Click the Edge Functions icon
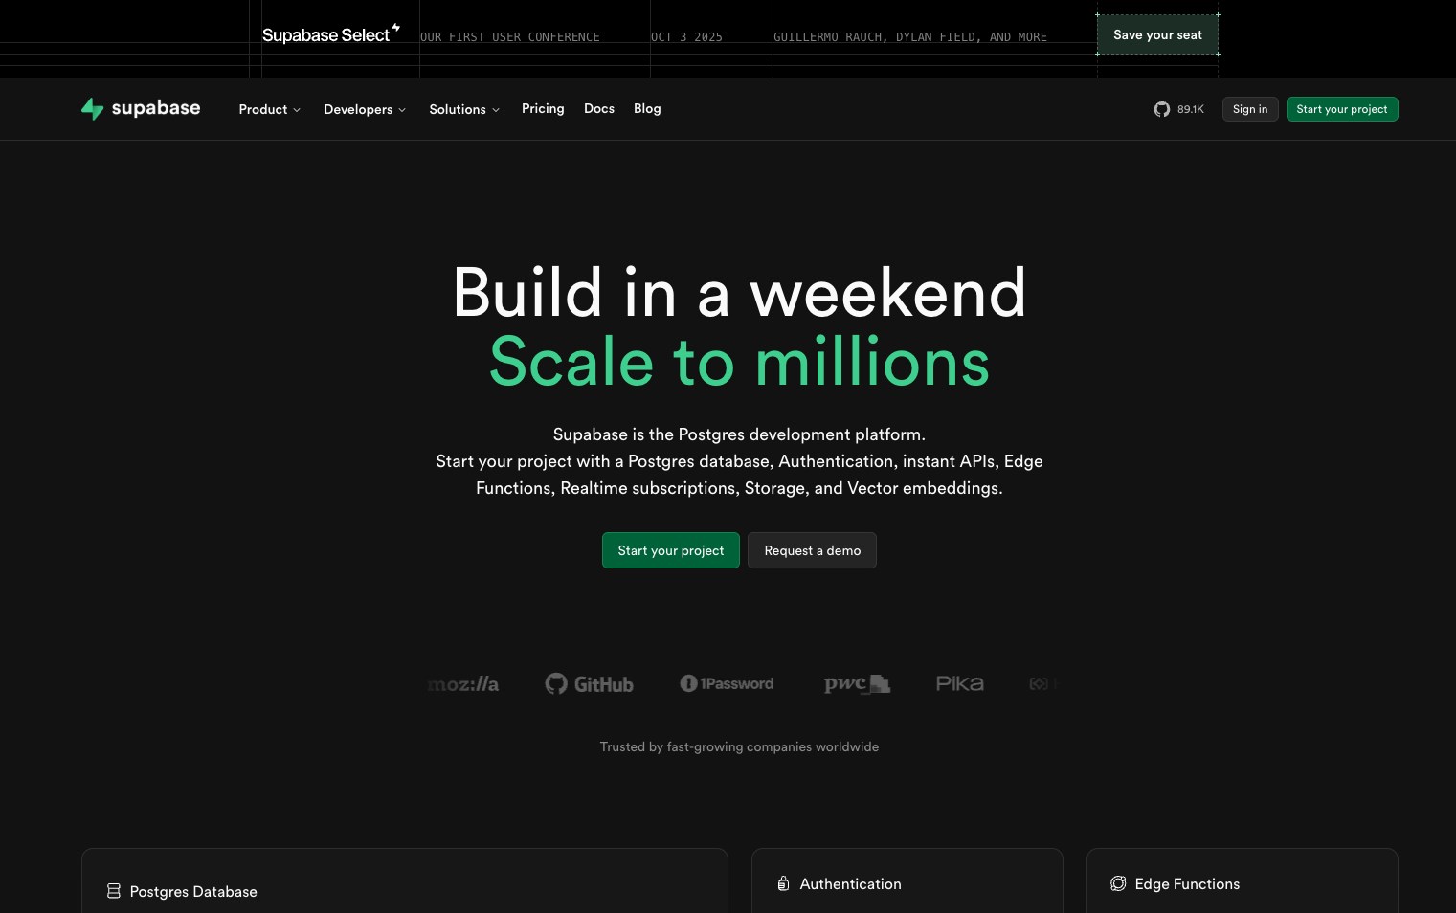This screenshot has height=913, width=1456. pos(1118,883)
